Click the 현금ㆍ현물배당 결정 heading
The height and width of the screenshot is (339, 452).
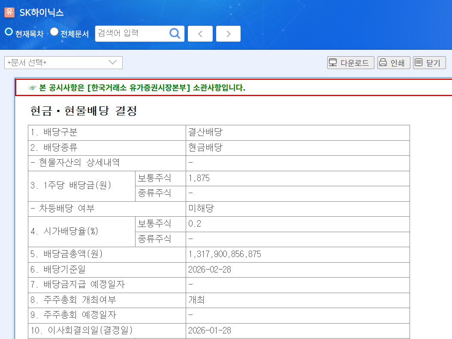[84, 111]
